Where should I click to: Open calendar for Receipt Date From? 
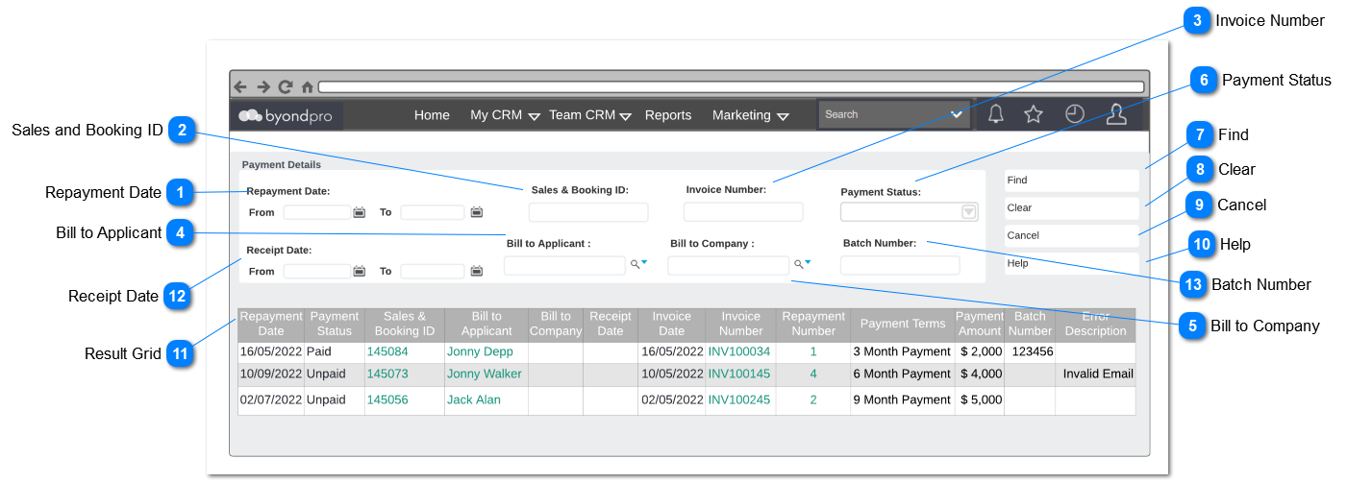click(x=360, y=272)
